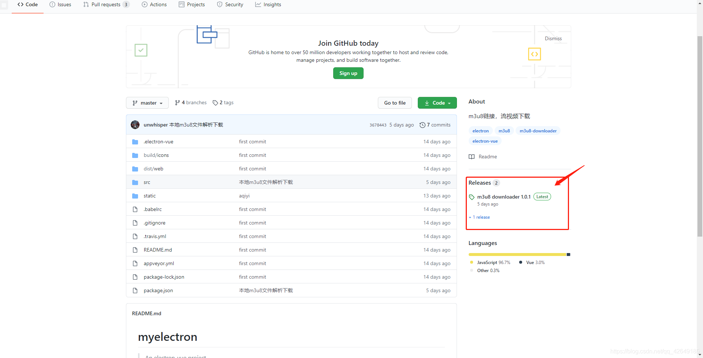Open the Insights tab

point(268,4)
